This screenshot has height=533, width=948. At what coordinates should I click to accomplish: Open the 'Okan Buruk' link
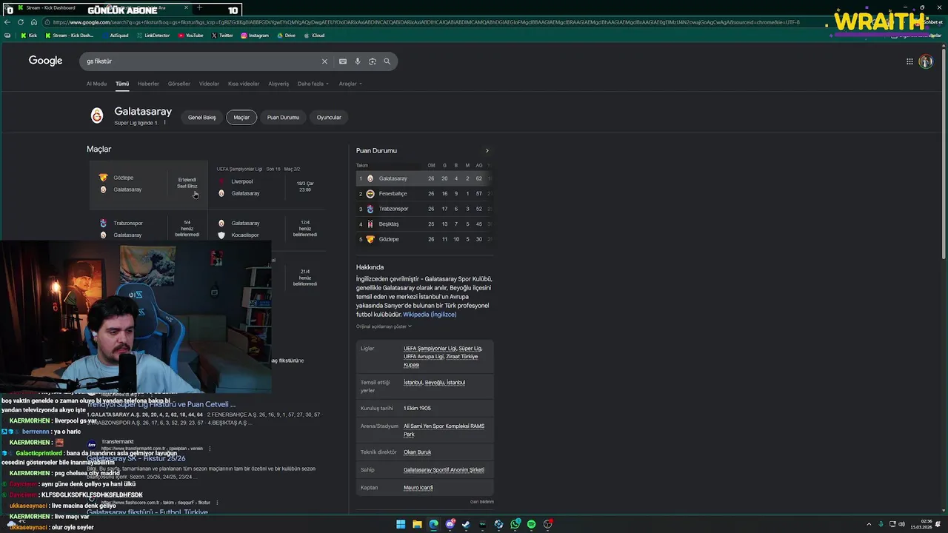pos(417,452)
